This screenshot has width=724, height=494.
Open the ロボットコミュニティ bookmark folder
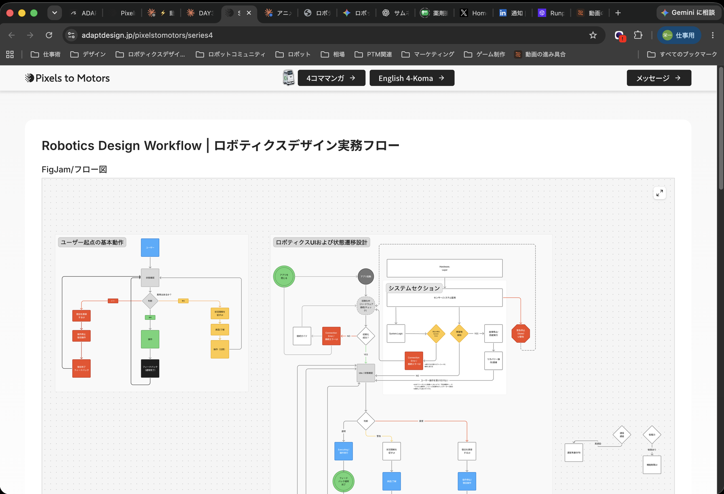[x=231, y=54]
